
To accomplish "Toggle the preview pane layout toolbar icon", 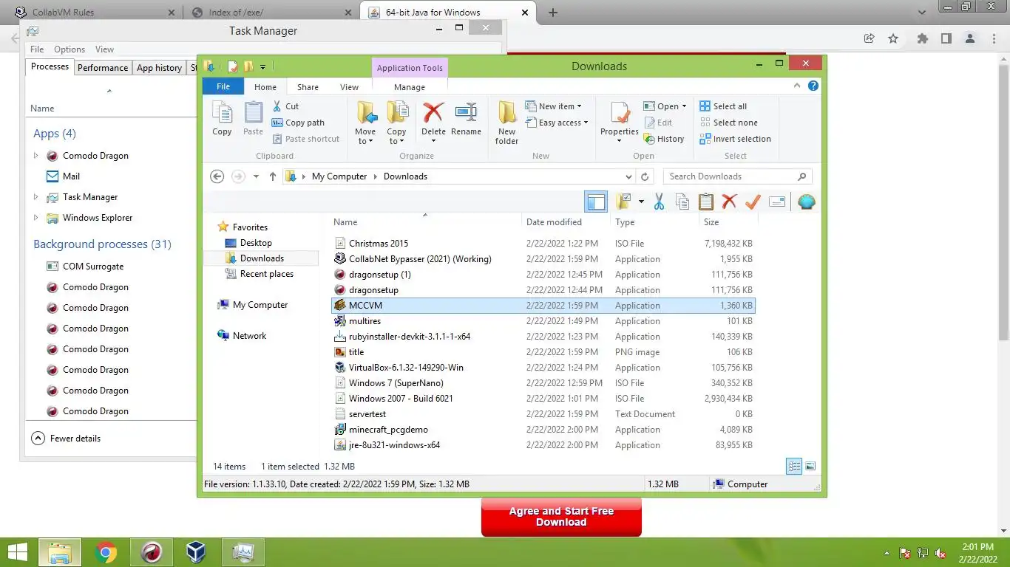I will (596, 202).
